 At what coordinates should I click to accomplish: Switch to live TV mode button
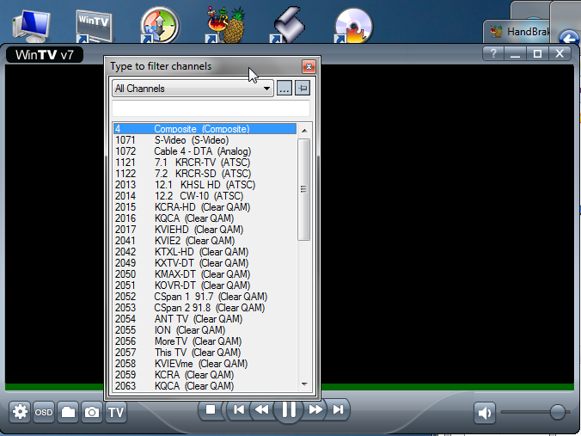point(116,412)
